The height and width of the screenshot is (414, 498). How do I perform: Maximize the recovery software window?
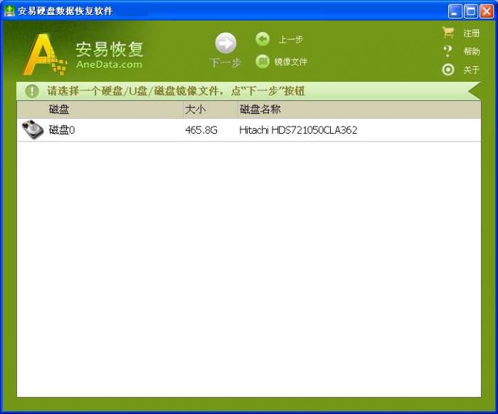tap(471, 11)
